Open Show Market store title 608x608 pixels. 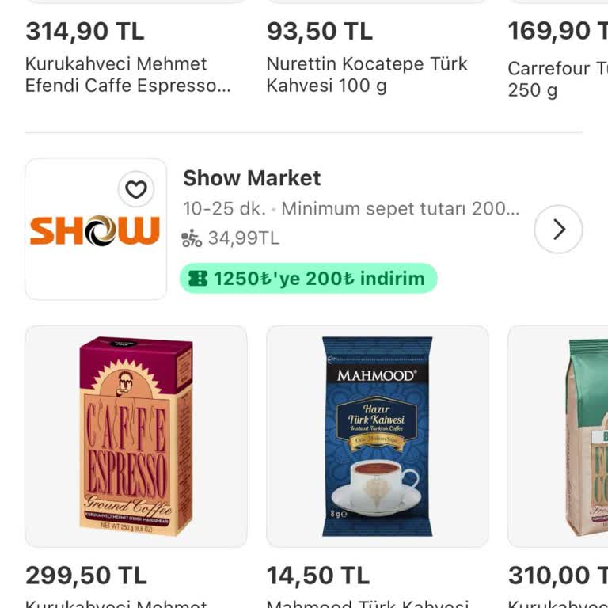click(252, 178)
